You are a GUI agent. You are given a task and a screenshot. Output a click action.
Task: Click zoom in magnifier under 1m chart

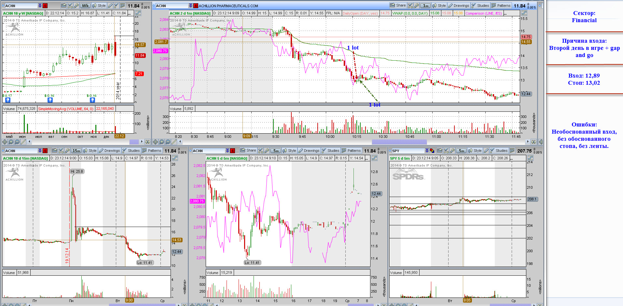[x=161, y=142]
